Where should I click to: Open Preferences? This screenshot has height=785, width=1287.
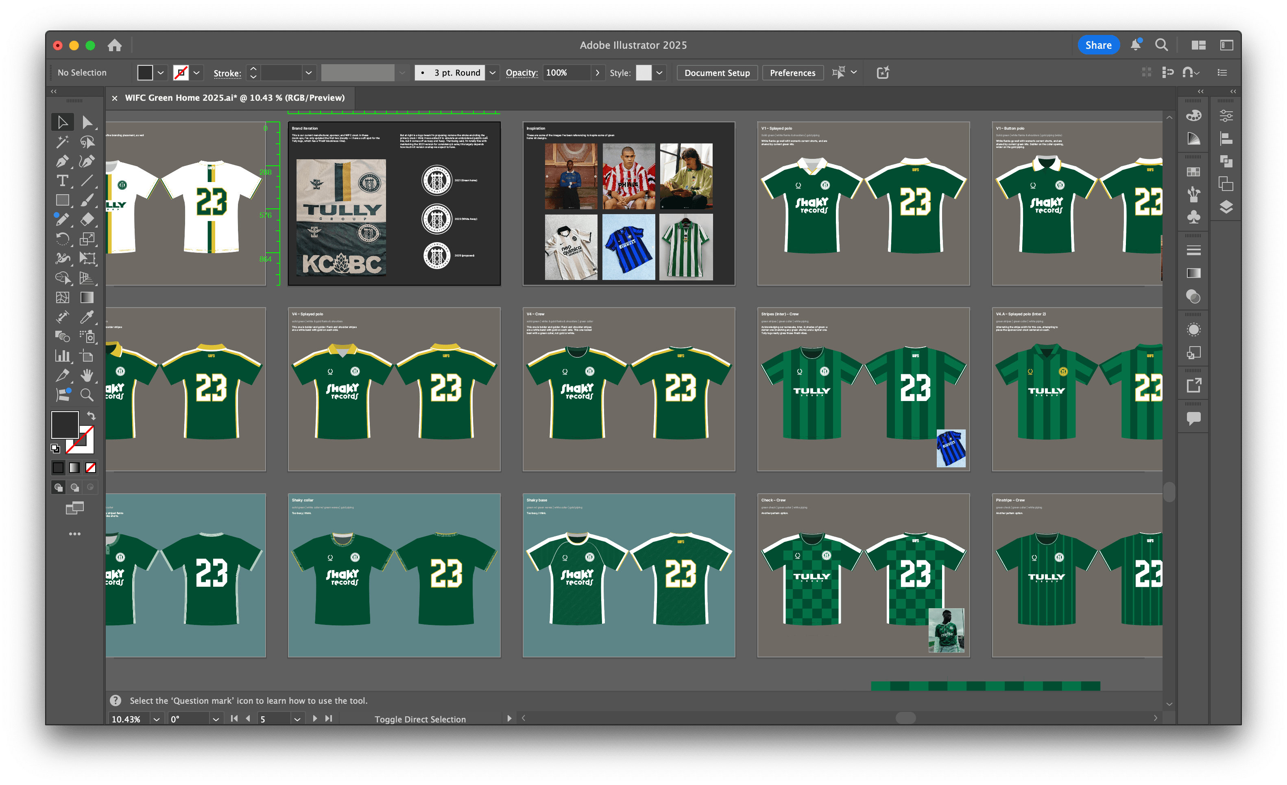(792, 72)
